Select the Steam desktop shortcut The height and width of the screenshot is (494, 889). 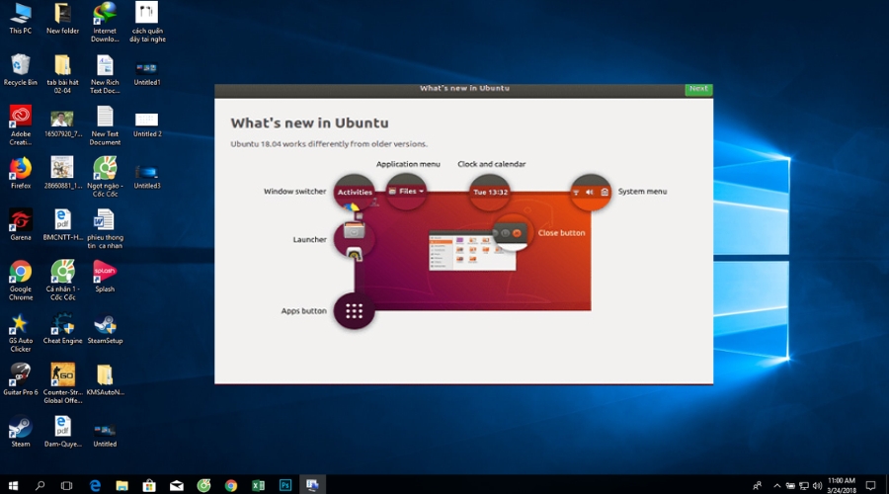[21, 428]
